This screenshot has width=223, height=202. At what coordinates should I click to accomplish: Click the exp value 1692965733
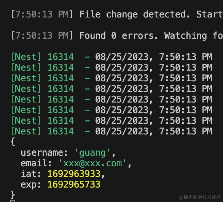pos(74,185)
